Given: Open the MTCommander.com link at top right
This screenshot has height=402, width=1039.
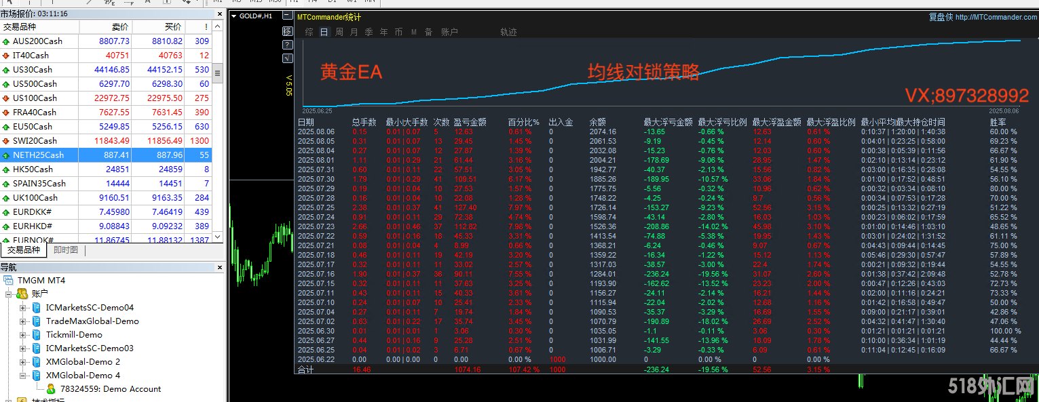Looking at the screenshot, I should pyautogui.click(x=996, y=17).
